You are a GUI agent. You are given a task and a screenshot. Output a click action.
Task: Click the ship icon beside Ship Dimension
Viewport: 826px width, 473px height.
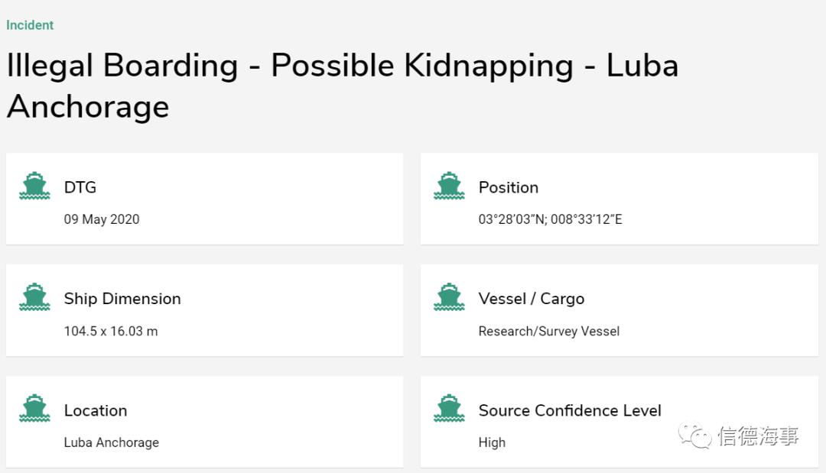34,298
